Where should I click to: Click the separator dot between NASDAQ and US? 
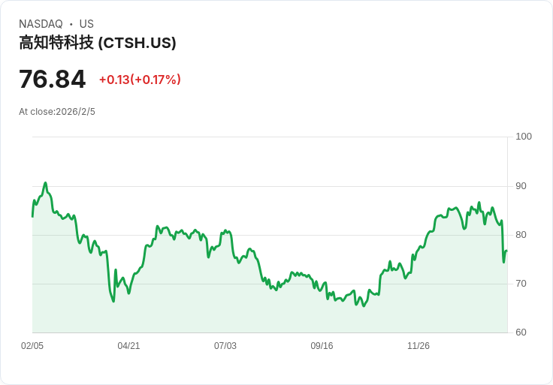point(71,24)
